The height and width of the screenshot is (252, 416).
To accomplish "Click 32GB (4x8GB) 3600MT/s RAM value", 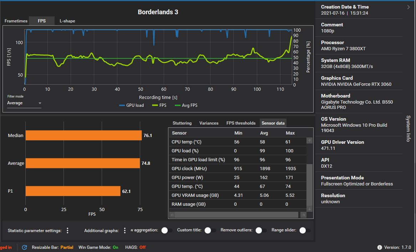I will point(347,67).
